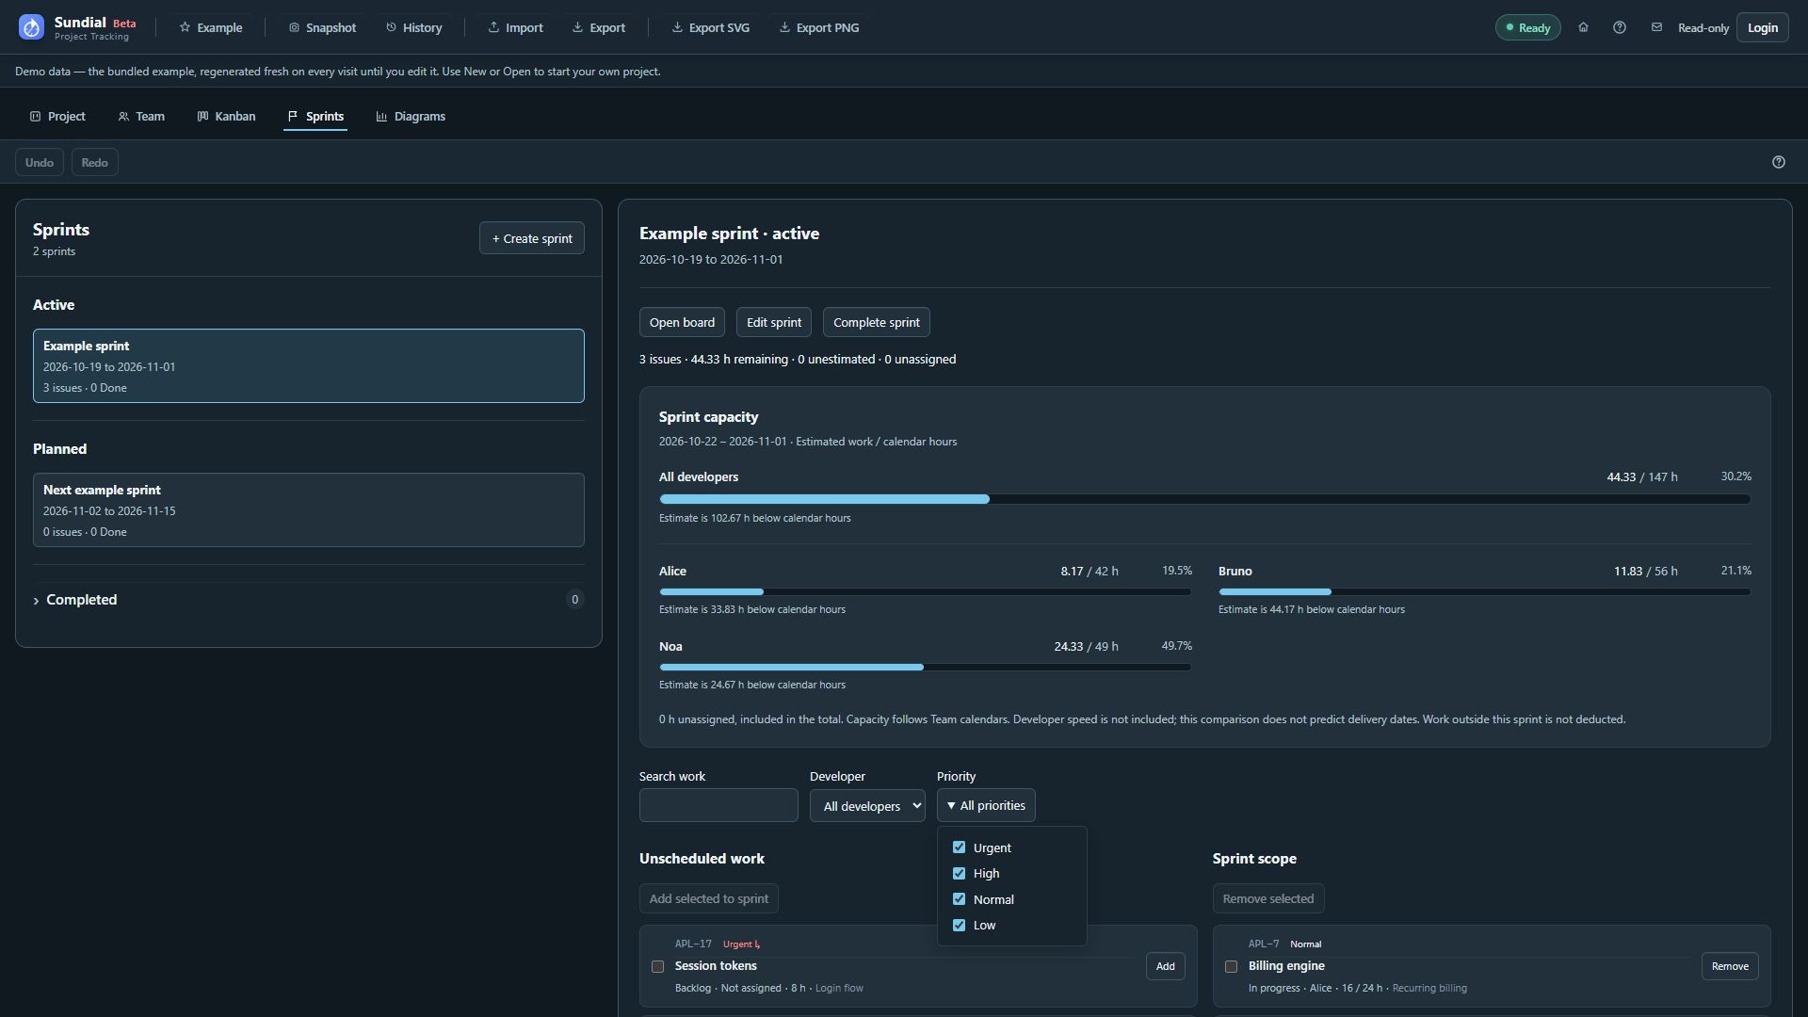1808x1017 pixels.
Task: Click the Complete sprint button
Action: pyautogui.click(x=877, y=322)
